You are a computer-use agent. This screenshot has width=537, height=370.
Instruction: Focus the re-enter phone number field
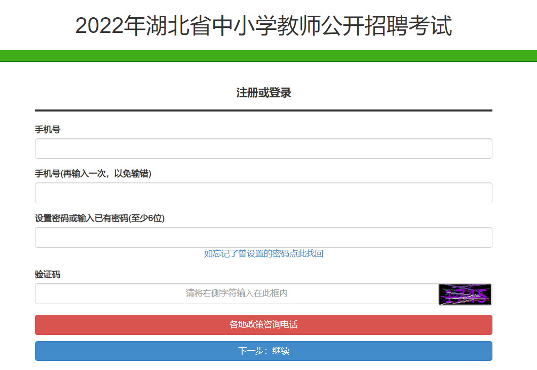click(263, 193)
